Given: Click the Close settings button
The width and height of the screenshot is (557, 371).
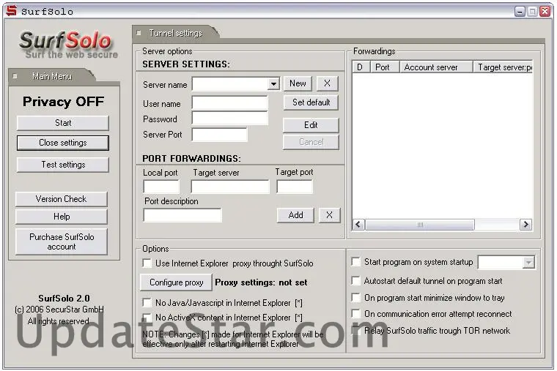Looking at the screenshot, I should click(63, 143).
